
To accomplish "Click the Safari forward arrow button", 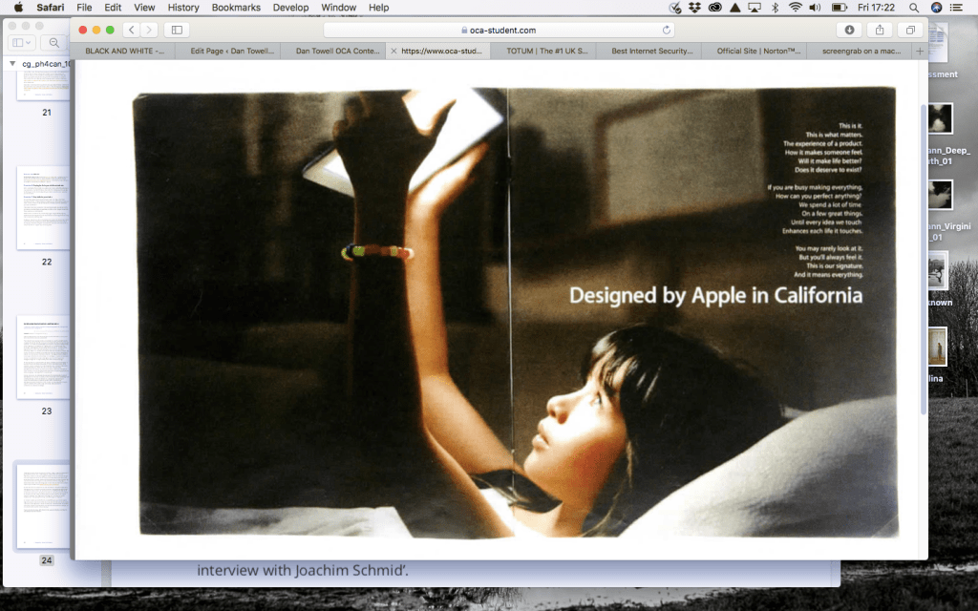I will pos(149,31).
